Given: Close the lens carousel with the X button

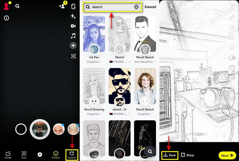Looking at the screenshot, I should [x=40, y=155].
